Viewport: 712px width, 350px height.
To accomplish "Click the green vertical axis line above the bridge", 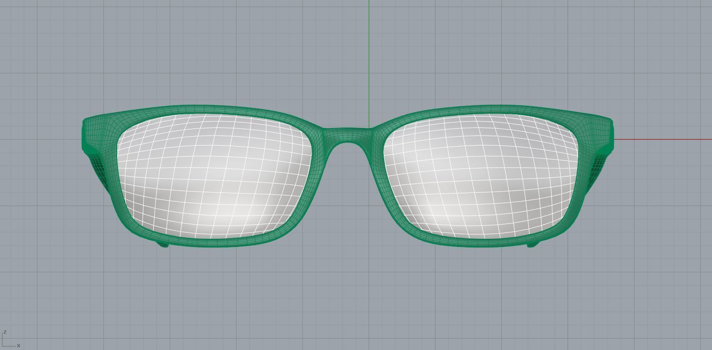I will pyautogui.click(x=369, y=64).
